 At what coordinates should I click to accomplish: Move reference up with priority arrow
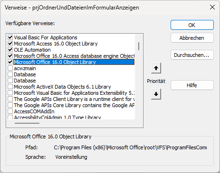point(156,68)
